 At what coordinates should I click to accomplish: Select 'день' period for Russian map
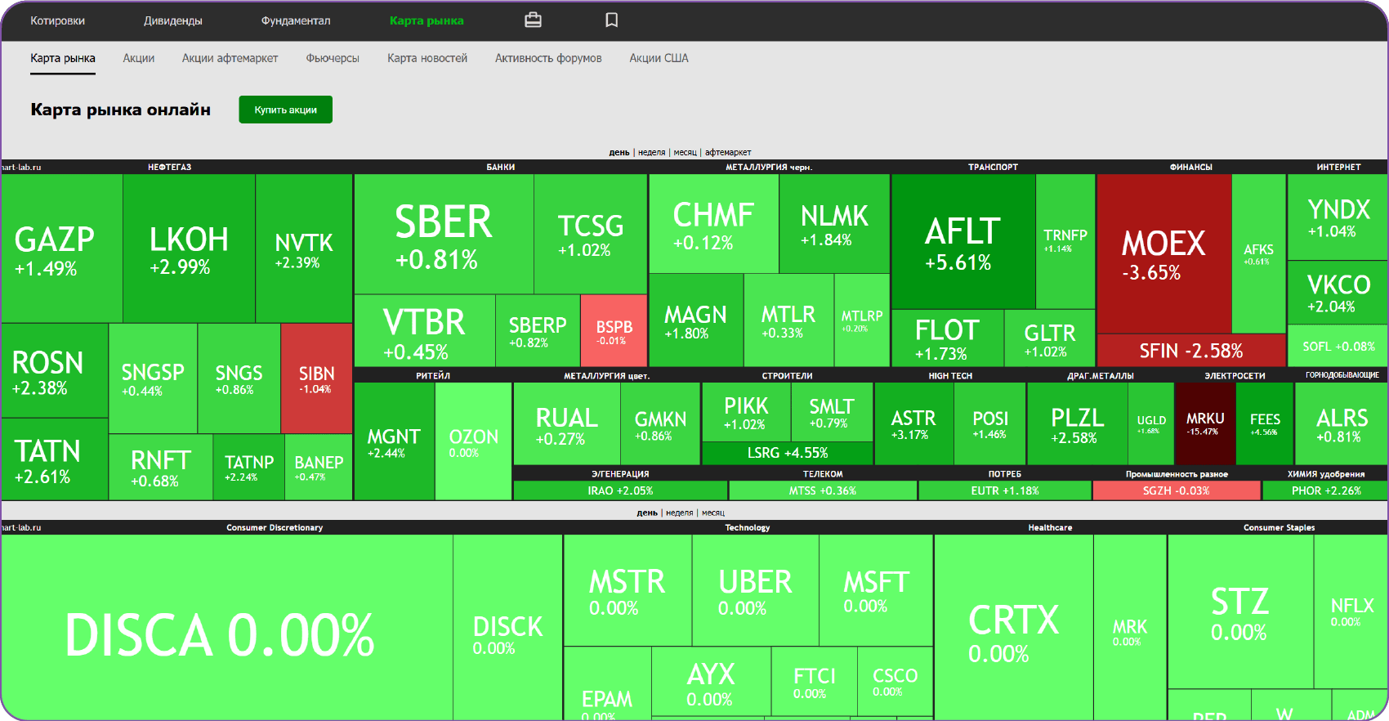point(619,152)
